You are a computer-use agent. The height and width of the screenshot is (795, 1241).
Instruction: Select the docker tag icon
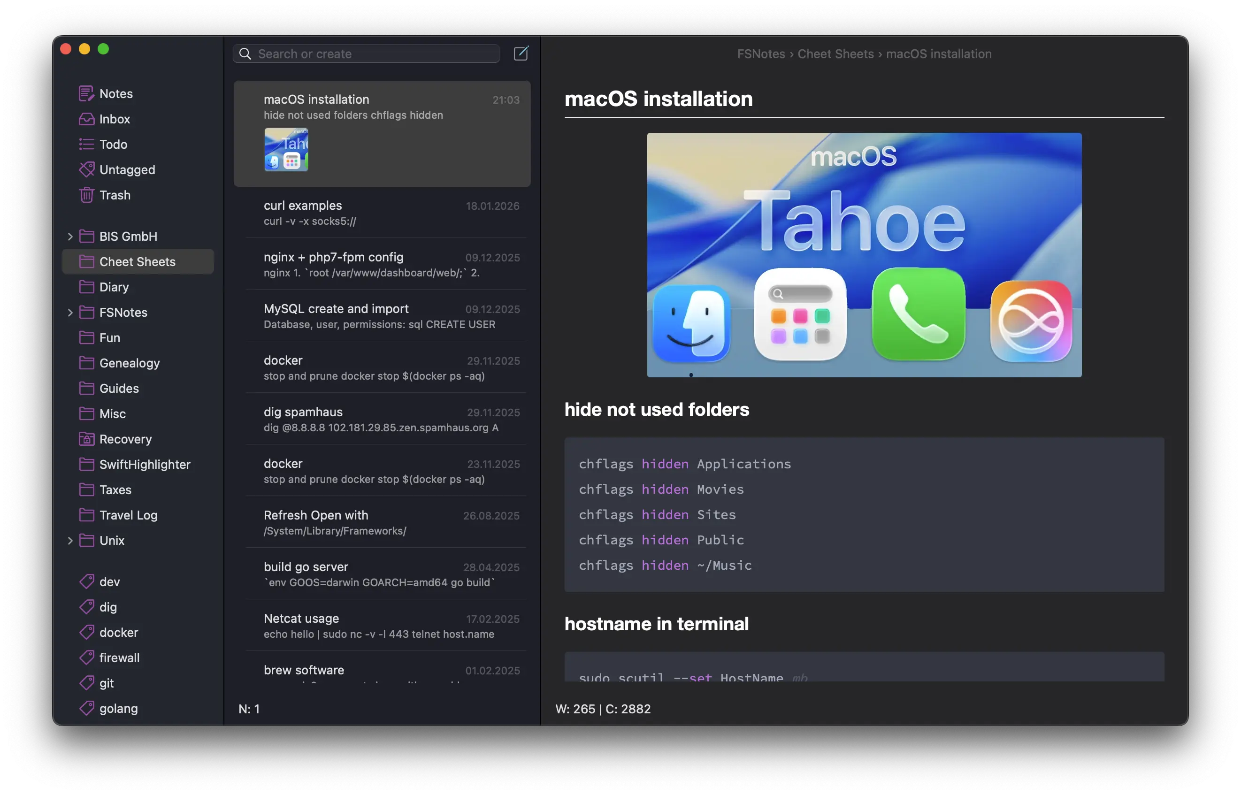coord(86,633)
